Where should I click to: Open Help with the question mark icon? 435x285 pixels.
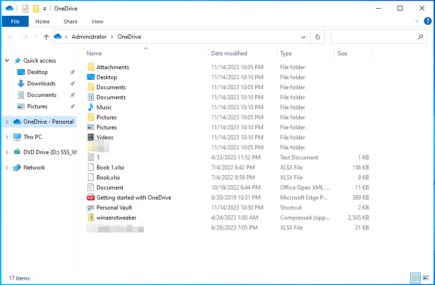427,21
